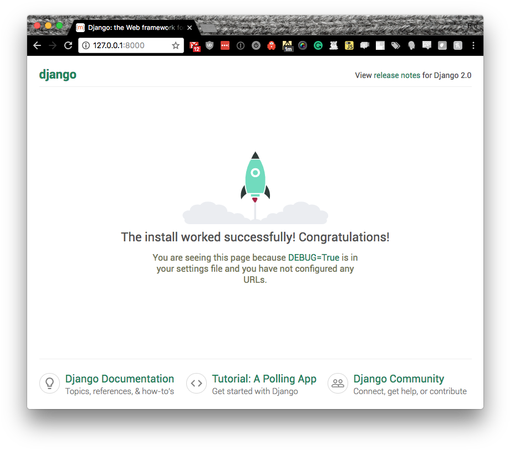Viewport: 510px width, 450px height.
Task: Click the Tutorial: A Polling App link
Action: click(x=264, y=379)
